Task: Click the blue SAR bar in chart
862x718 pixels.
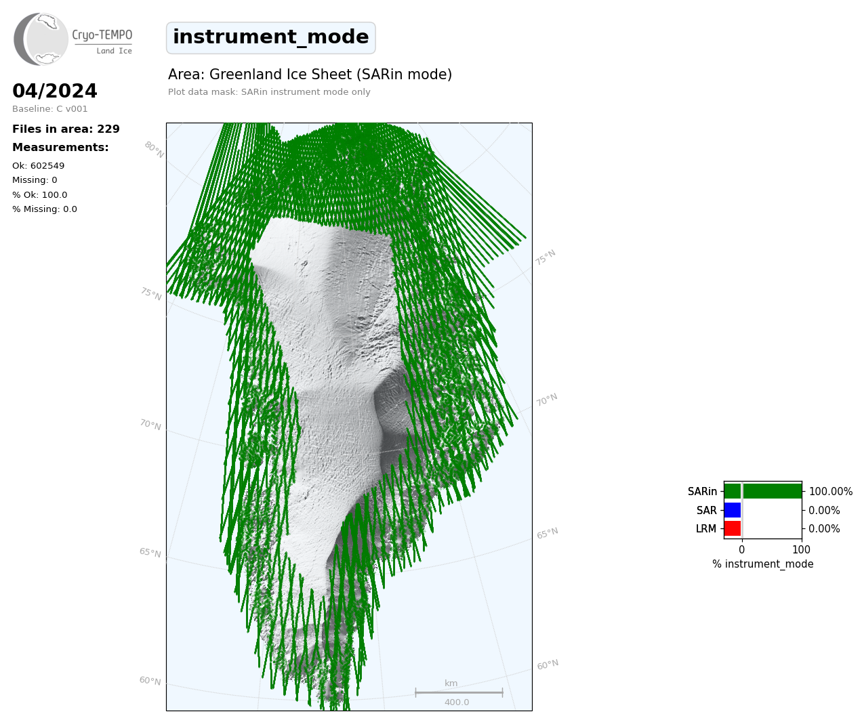Action: pyautogui.click(x=733, y=510)
